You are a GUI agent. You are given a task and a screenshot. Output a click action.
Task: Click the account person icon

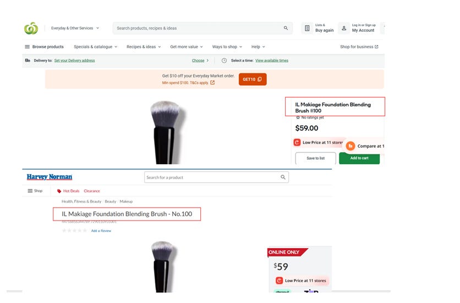point(344,28)
